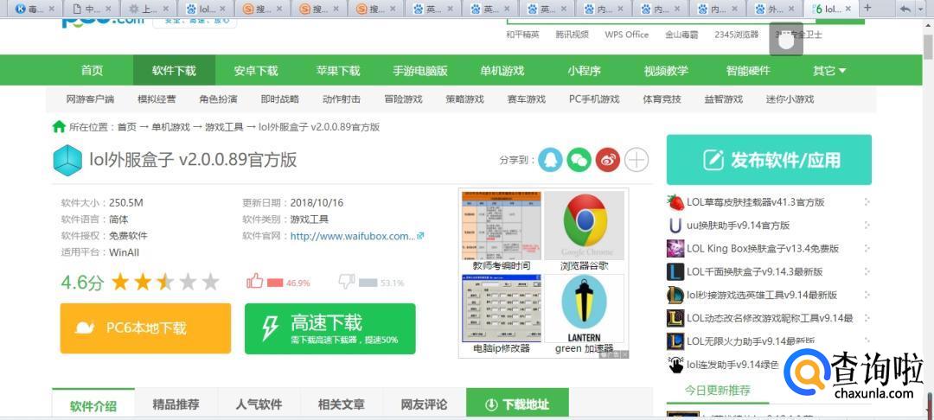Click 游戏工具 breadcrumb link
Viewport: 934px width, 420px height.
[224, 127]
